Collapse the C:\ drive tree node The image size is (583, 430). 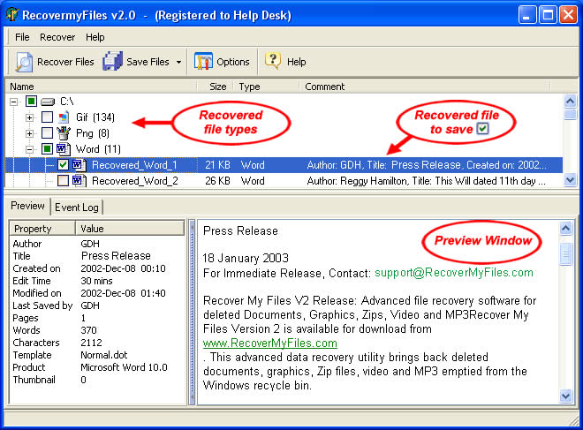[14, 102]
